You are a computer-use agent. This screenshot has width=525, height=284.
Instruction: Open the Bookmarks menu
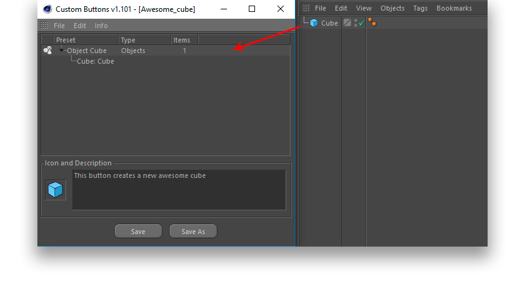[454, 8]
